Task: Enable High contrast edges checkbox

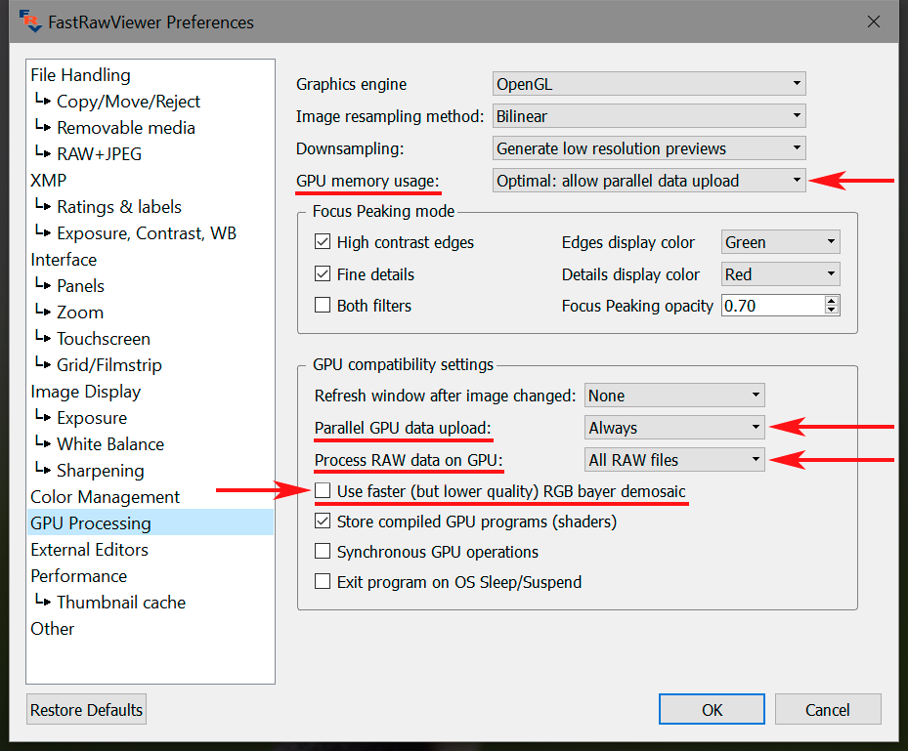Action: 323,242
